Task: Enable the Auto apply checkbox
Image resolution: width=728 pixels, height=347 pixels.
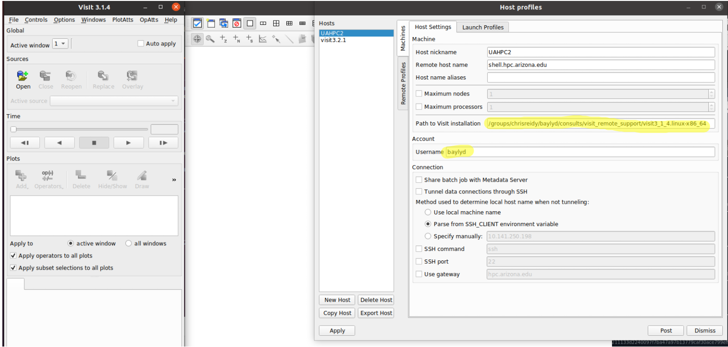Action: coord(140,44)
